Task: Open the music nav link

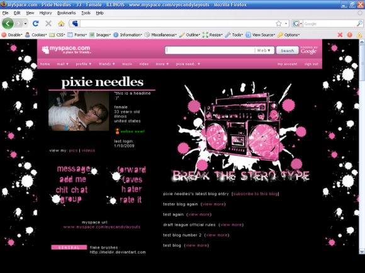Action: point(127,64)
